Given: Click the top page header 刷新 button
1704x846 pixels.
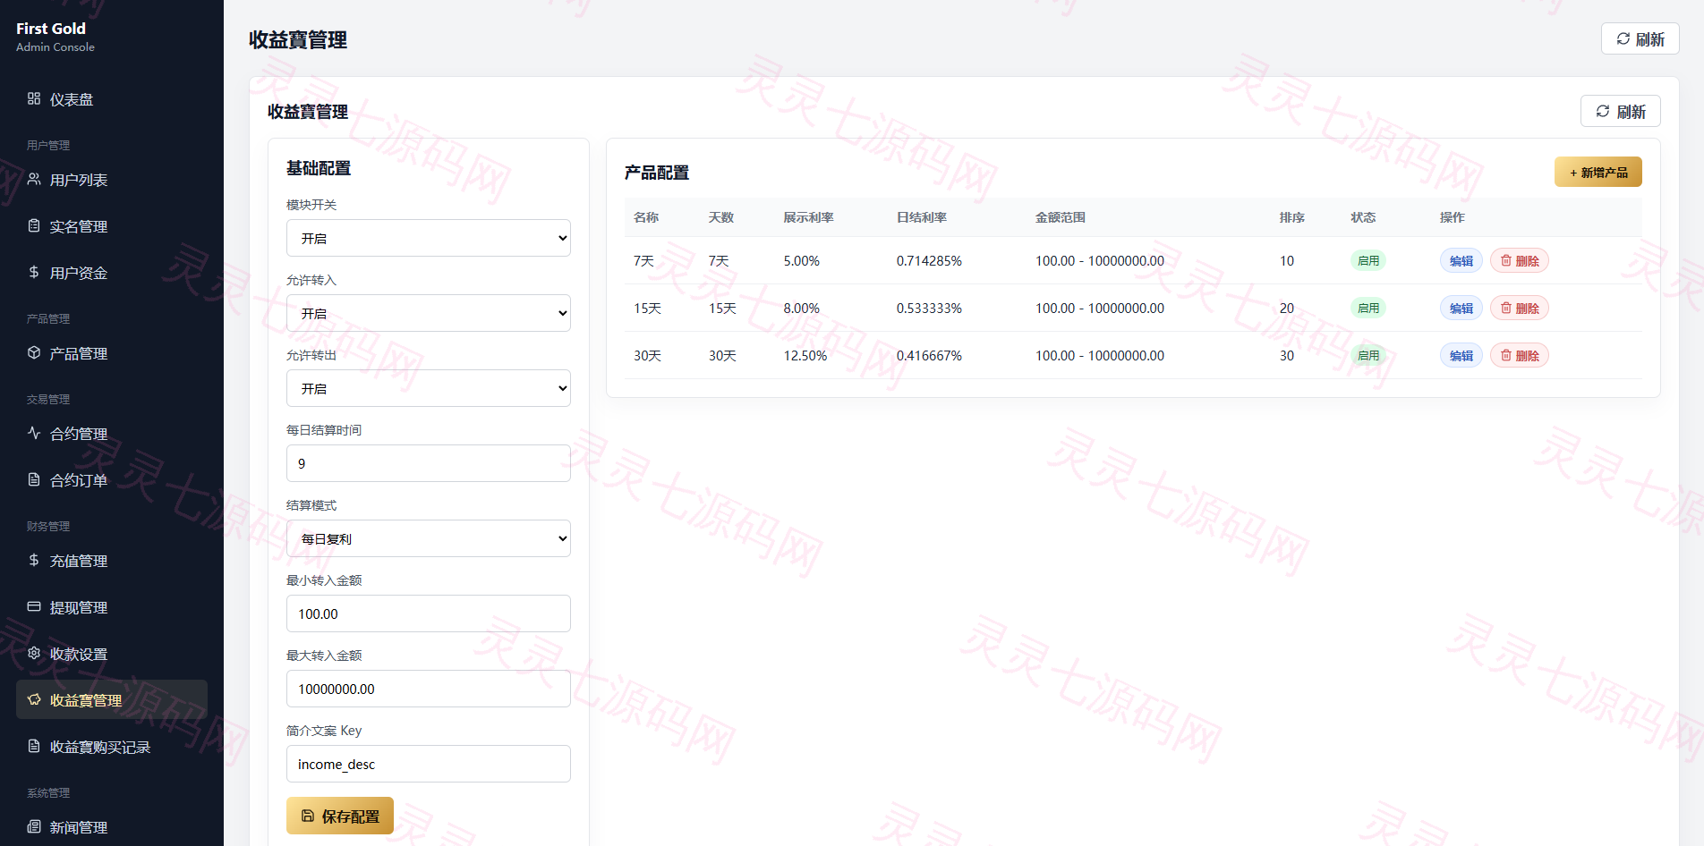Looking at the screenshot, I should (1640, 38).
